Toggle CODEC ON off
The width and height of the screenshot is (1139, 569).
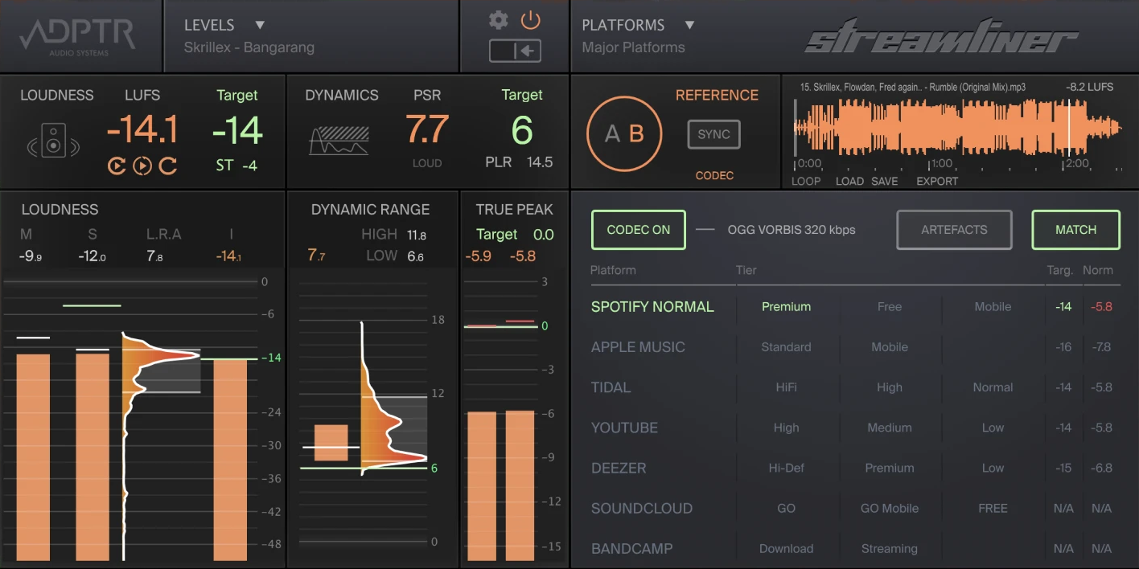pyautogui.click(x=638, y=229)
